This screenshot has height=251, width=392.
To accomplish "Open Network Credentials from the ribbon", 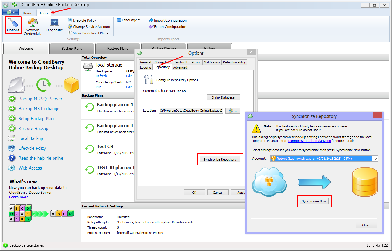I will tap(32, 26).
